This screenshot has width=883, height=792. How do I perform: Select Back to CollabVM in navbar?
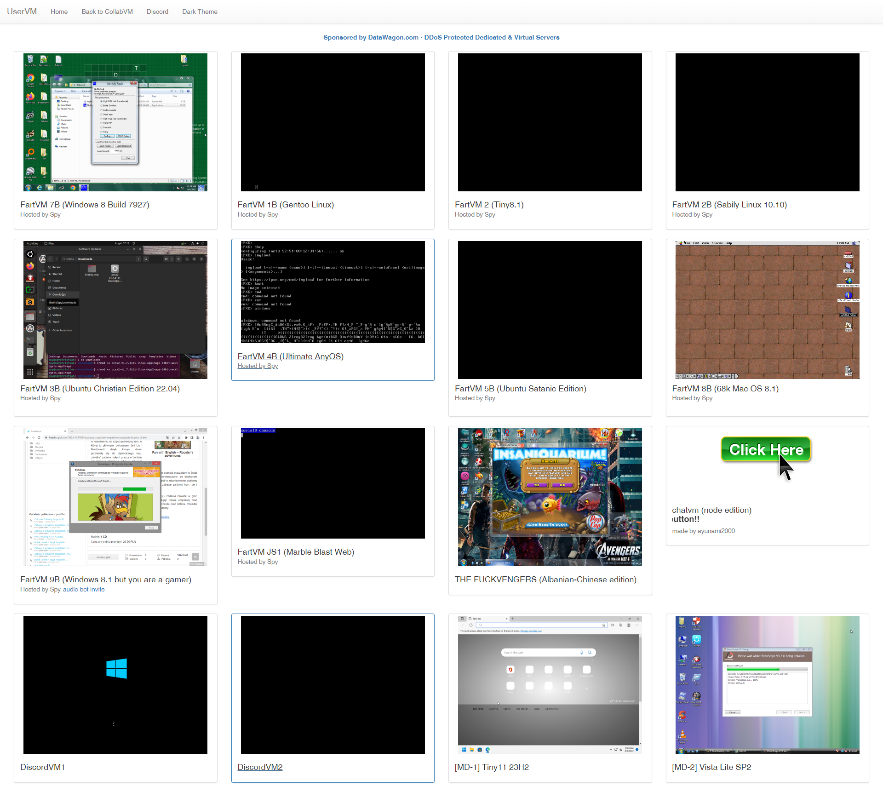[x=107, y=11]
